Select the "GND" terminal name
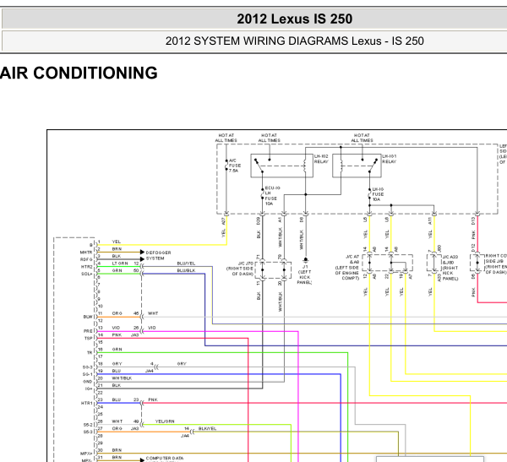The height and width of the screenshot is (462, 507). point(88,382)
